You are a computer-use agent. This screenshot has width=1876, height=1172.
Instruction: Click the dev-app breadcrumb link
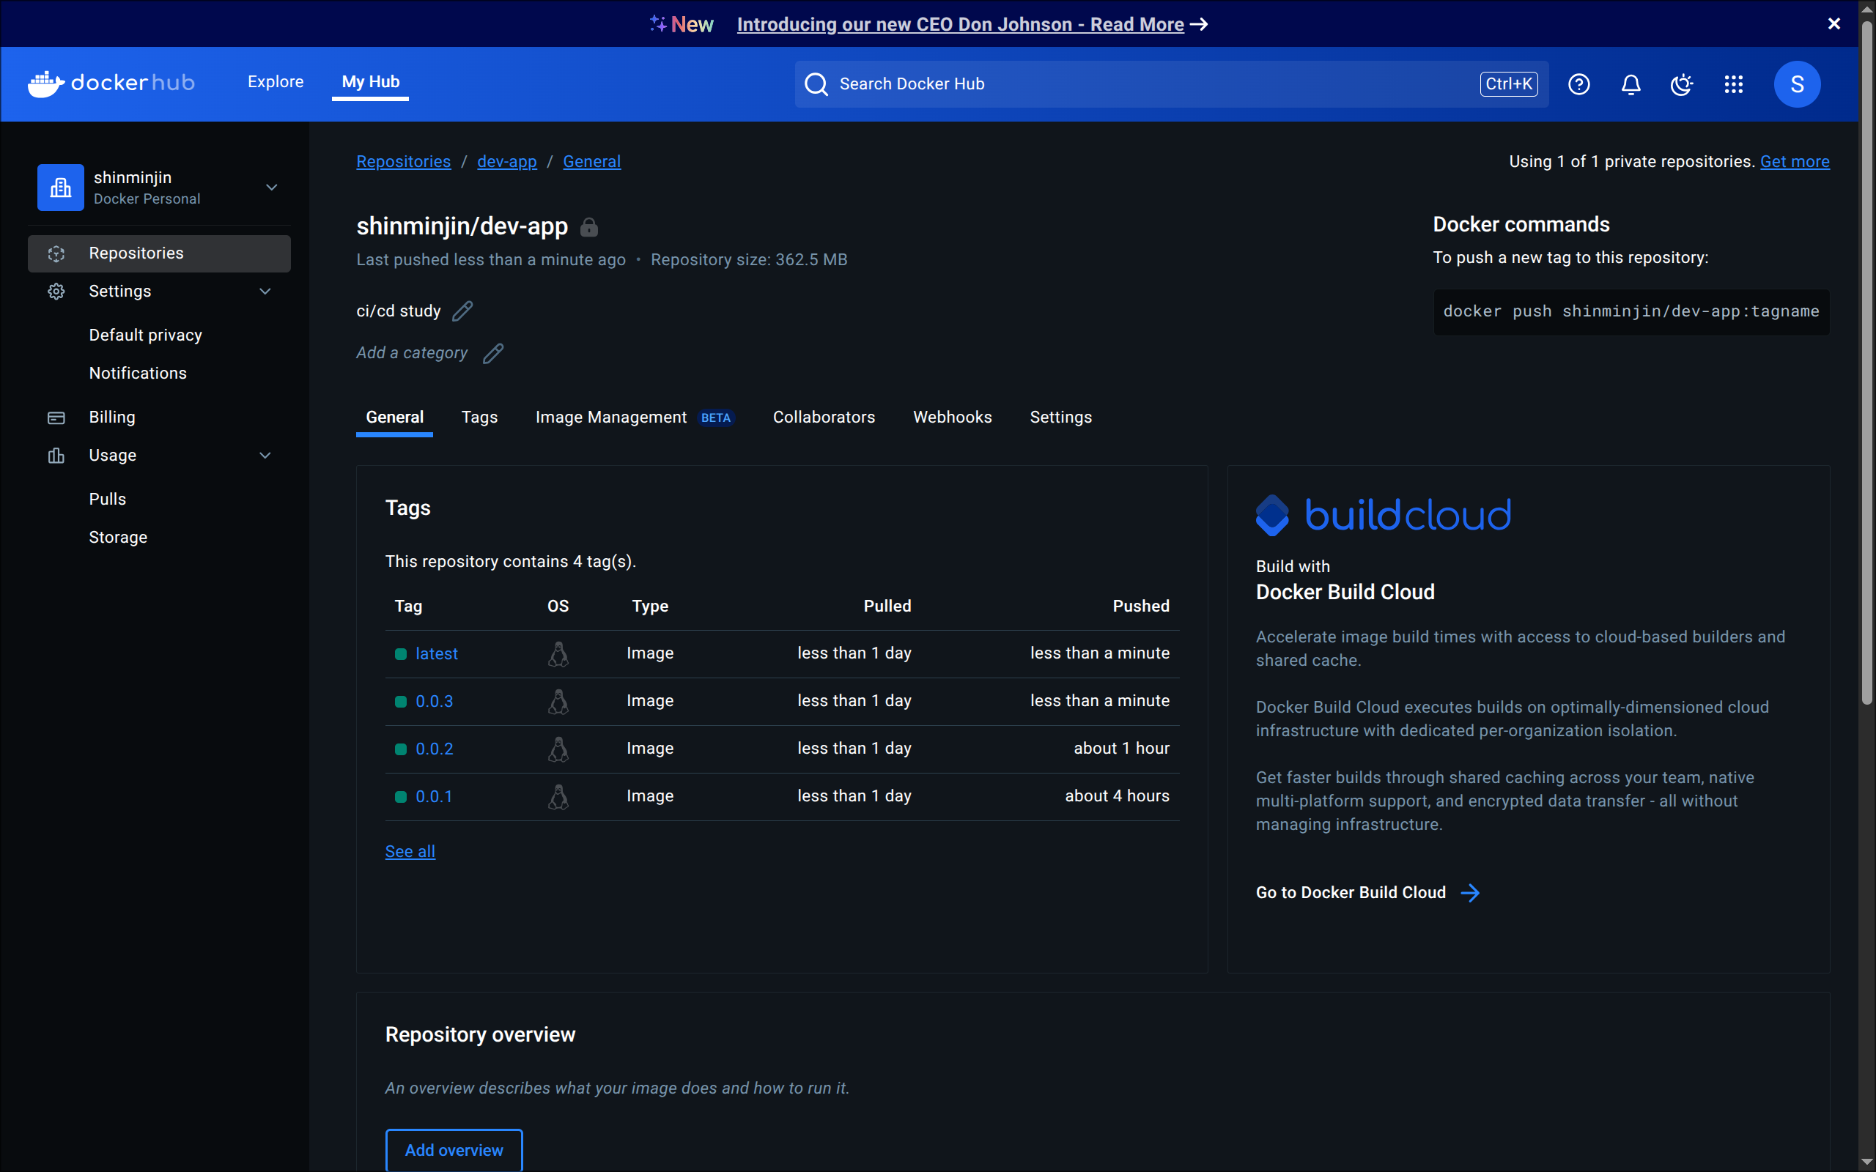coord(507,161)
